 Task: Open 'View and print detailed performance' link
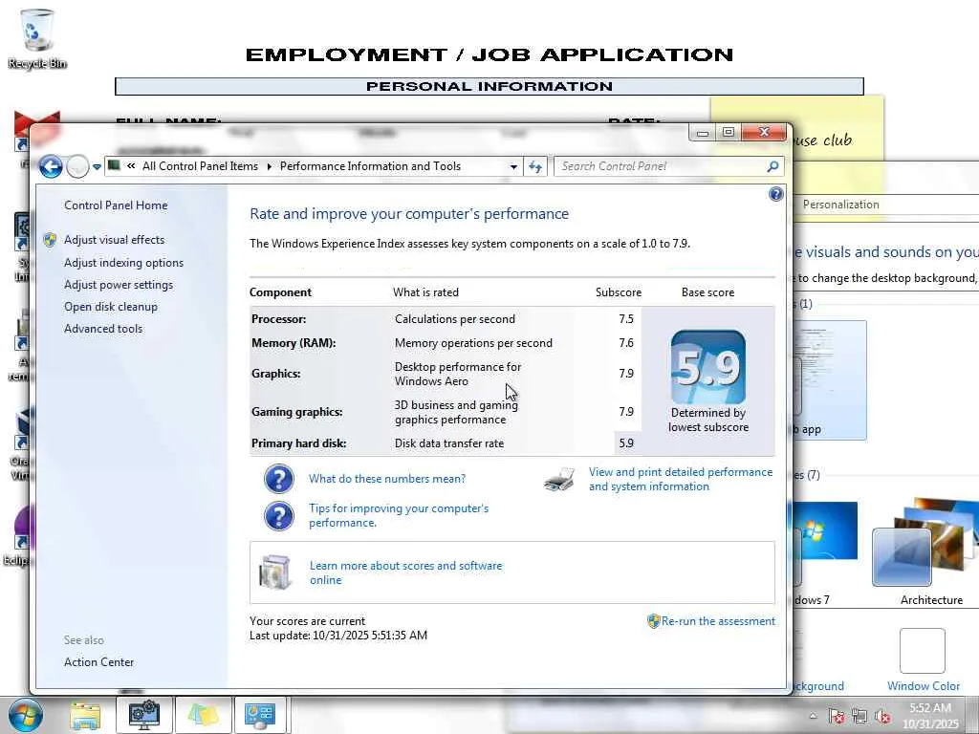(x=681, y=480)
